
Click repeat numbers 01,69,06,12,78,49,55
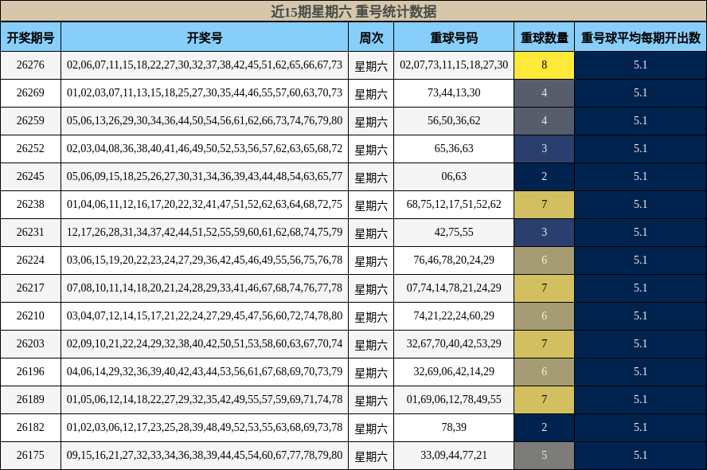[454, 400]
